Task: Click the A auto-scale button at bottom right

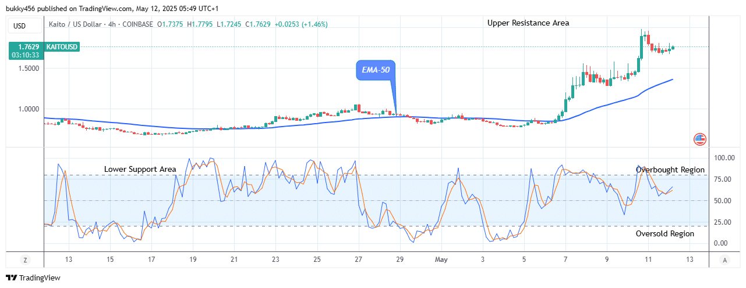Action: click(724, 260)
